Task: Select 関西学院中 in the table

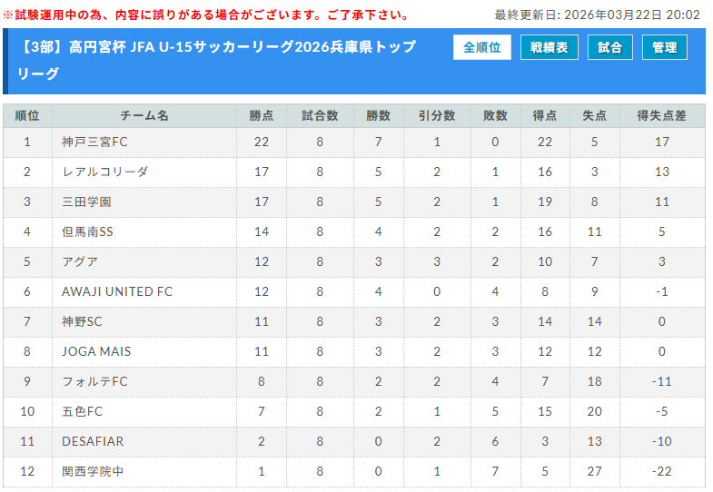Action: point(93,471)
